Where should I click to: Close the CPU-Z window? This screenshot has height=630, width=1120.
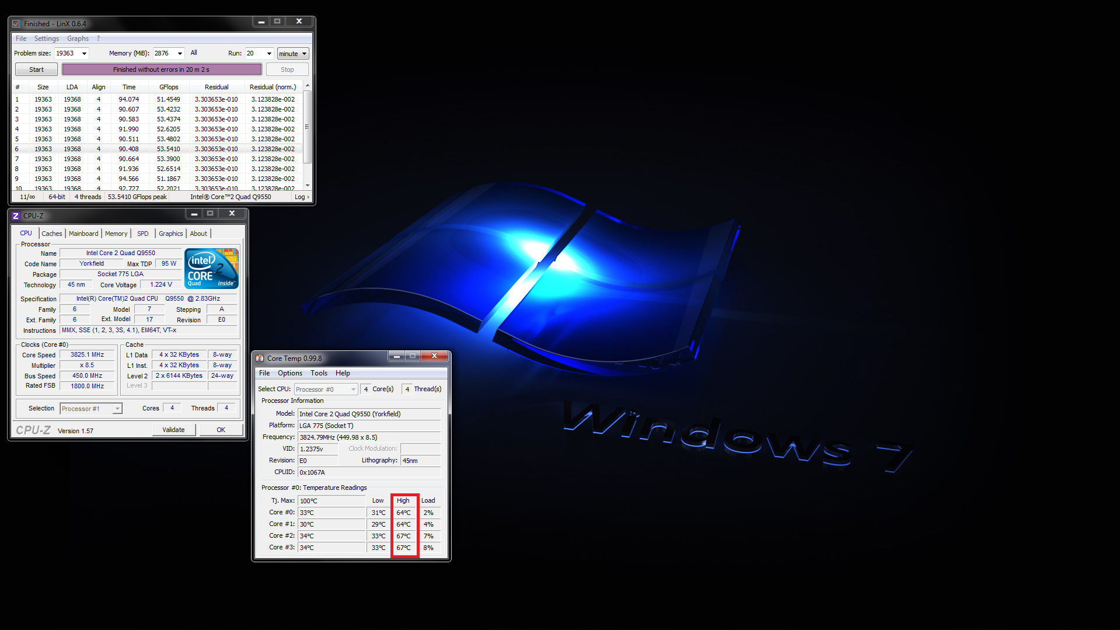click(x=232, y=214)
